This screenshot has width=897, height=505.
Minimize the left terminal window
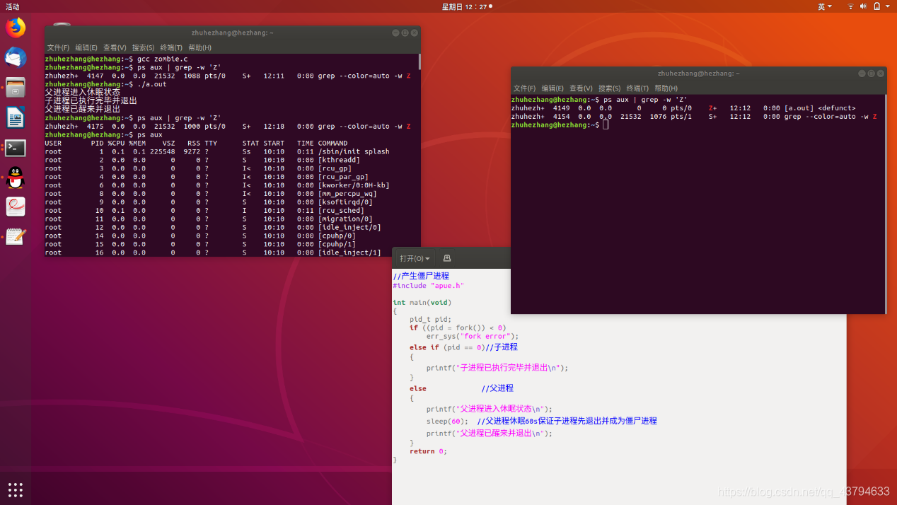coord(395,33)
